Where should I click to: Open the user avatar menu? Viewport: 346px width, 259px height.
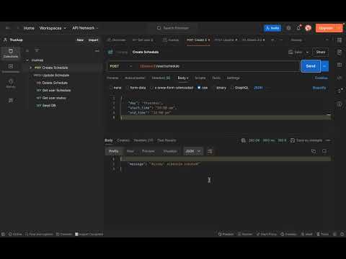[x=308, y=28]
